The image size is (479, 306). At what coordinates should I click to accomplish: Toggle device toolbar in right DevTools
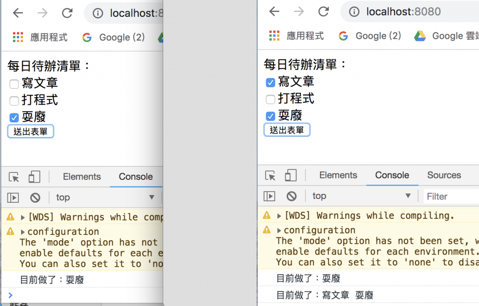[290, 175]
